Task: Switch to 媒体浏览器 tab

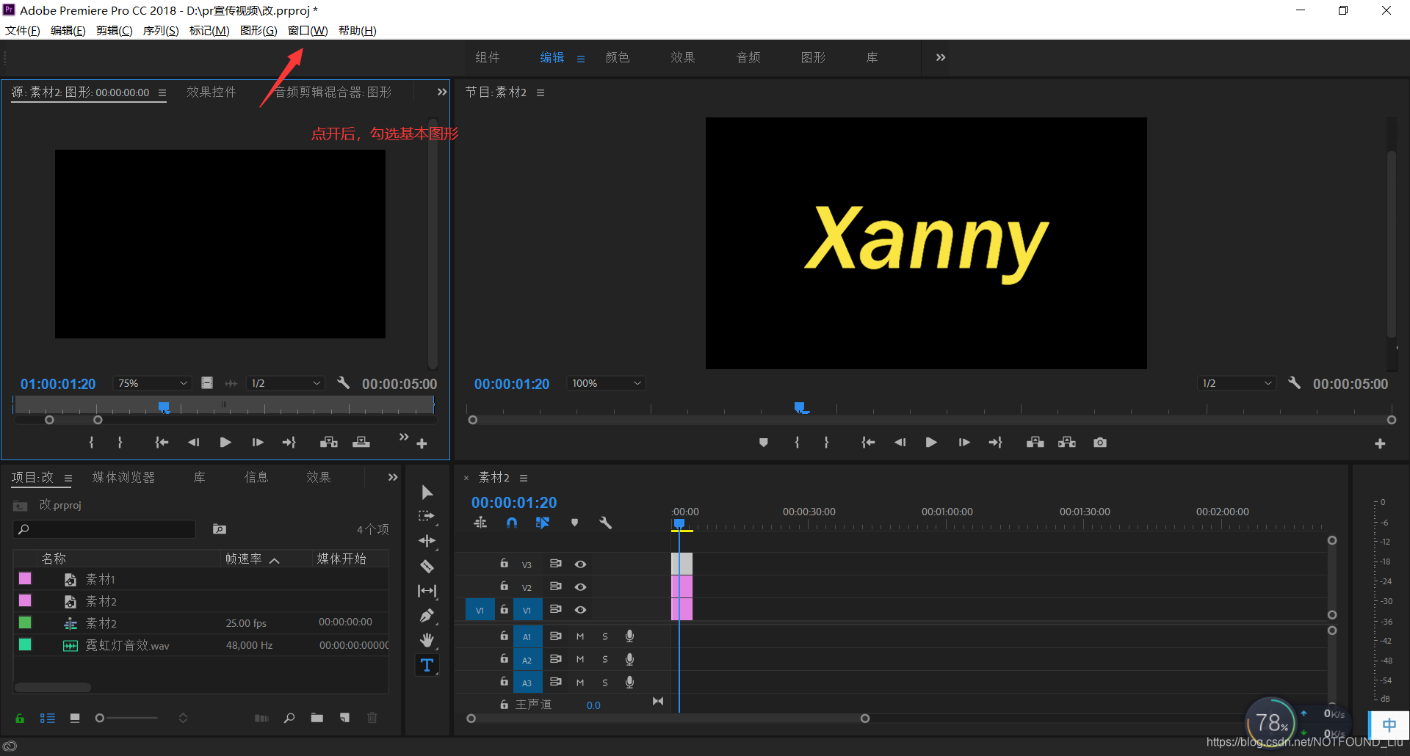Action: click(123, 477)
